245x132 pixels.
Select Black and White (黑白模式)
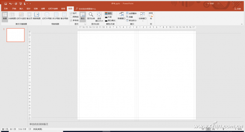[x=110, y=20]
